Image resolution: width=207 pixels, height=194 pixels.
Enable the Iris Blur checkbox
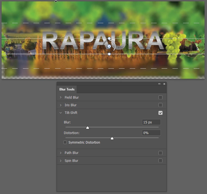[x=160, y=105]
